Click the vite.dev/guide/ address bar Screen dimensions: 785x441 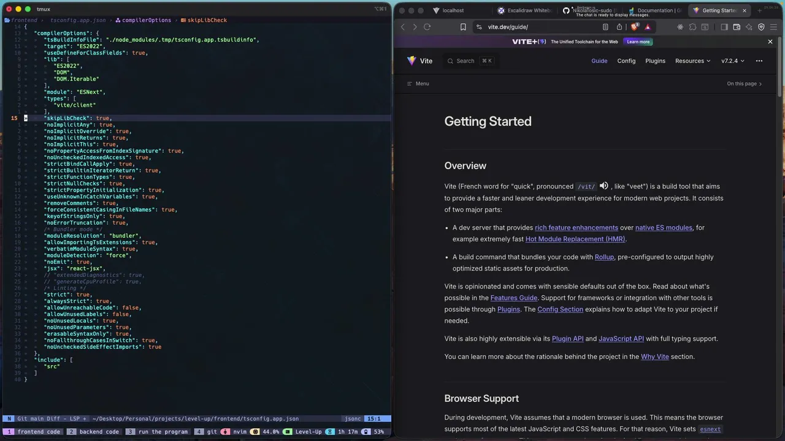508,27
